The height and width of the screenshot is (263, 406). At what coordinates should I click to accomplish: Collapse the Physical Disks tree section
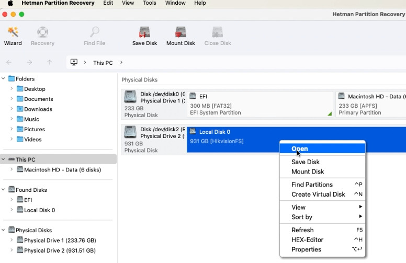pos(3,230)
